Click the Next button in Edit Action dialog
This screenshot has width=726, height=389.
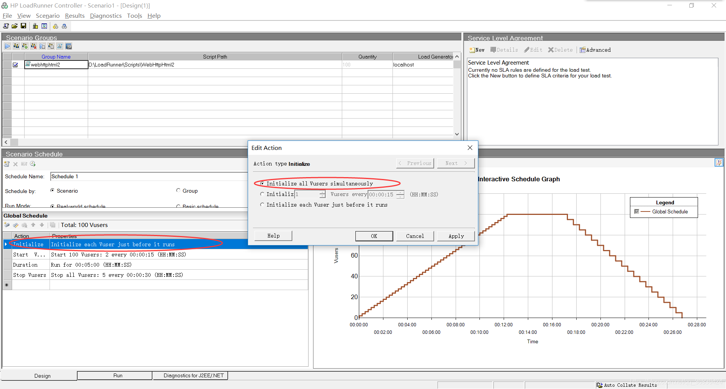[456, 163]
